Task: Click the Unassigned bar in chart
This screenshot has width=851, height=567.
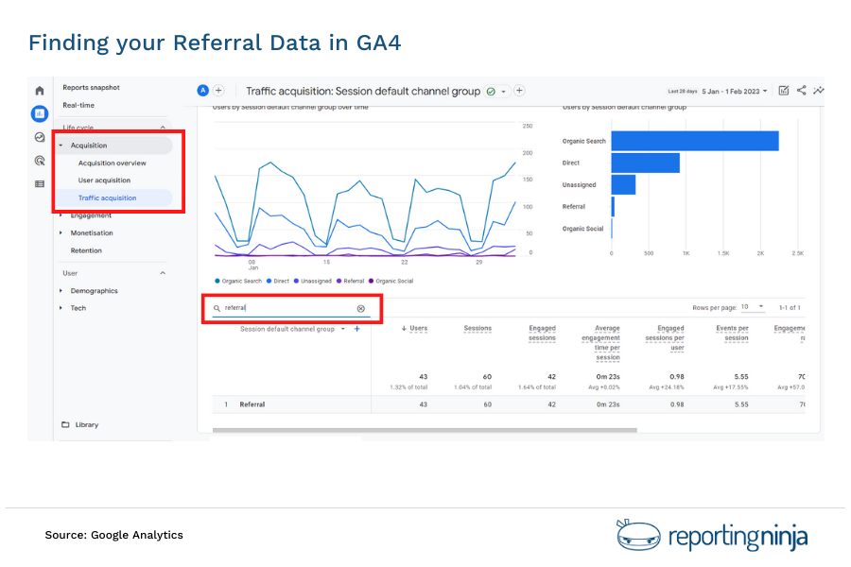Action: coord(624,184)
